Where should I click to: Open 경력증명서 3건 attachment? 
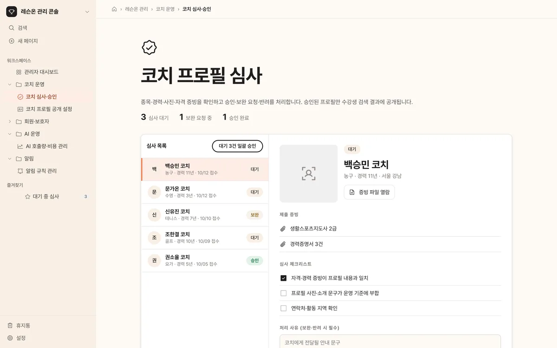390,244
